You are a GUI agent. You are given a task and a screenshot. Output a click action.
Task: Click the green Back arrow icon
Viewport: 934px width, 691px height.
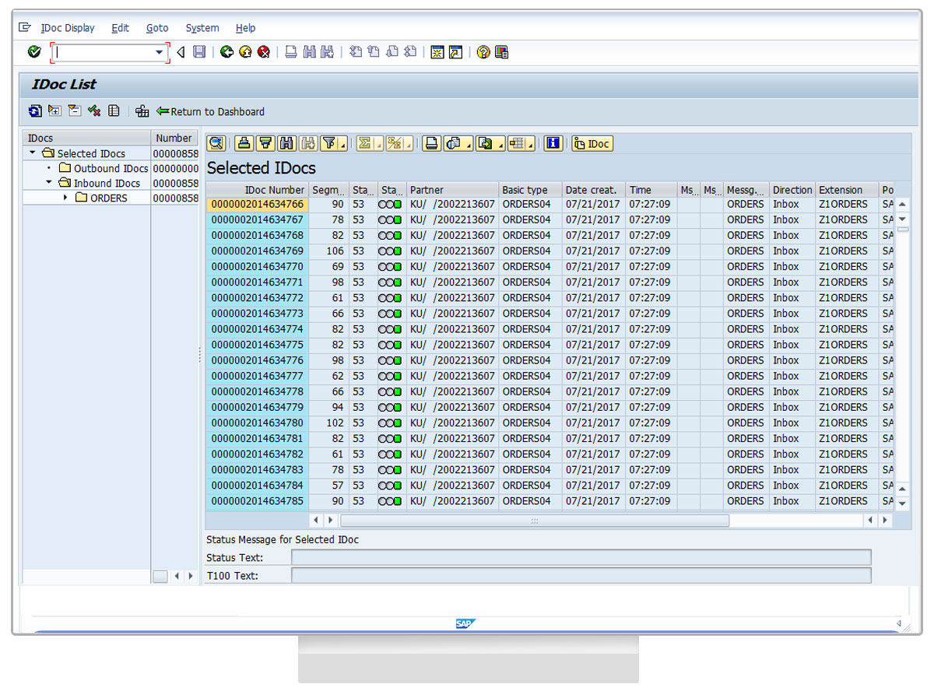[226, 52]
